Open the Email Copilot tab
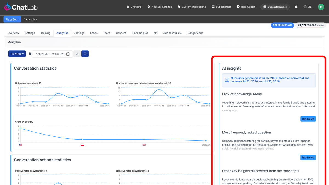 coord(140,33)
